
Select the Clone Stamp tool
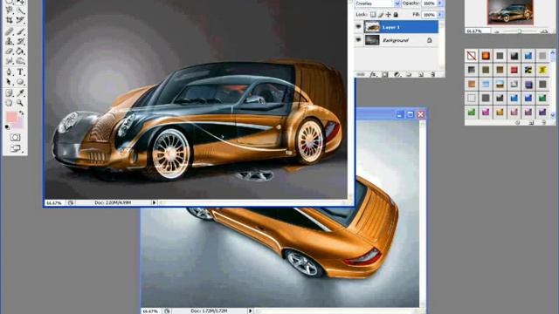click(10, 41)
